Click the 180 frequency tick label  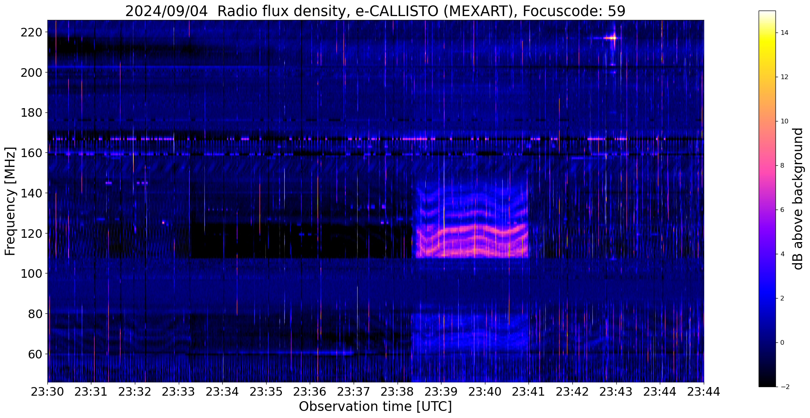(31, 113)
